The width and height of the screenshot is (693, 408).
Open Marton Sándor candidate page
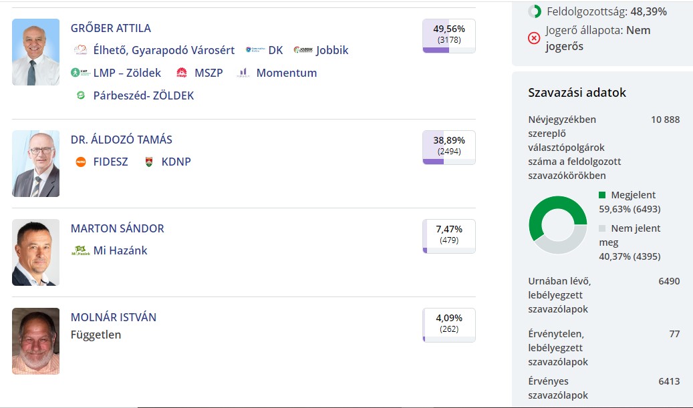[117, 228]
